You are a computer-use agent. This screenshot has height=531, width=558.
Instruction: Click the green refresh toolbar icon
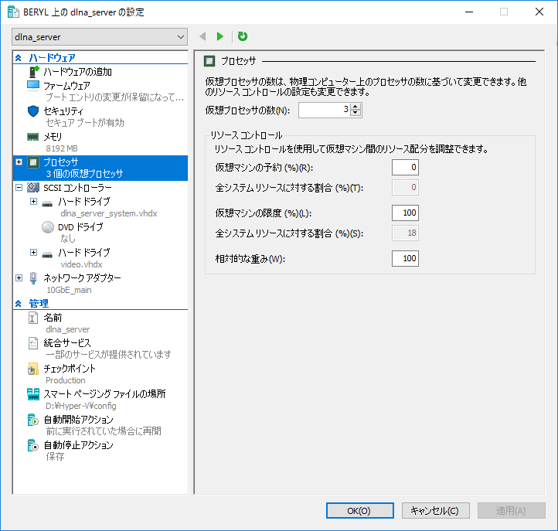click(243, 36)
